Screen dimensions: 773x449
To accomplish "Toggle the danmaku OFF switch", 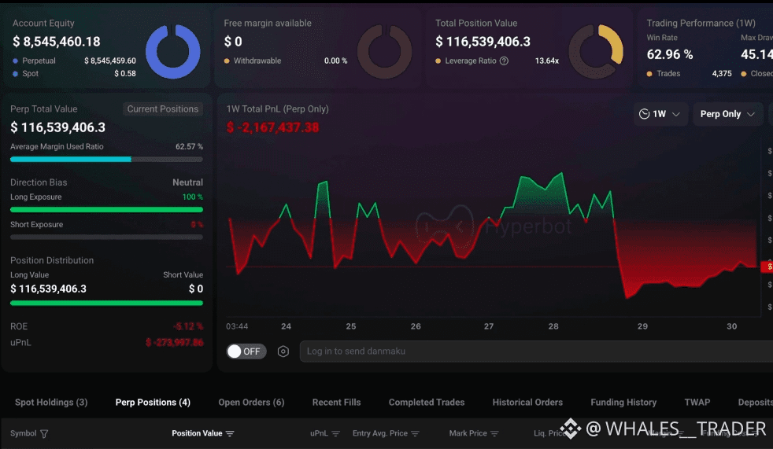I will click(246, 351).
